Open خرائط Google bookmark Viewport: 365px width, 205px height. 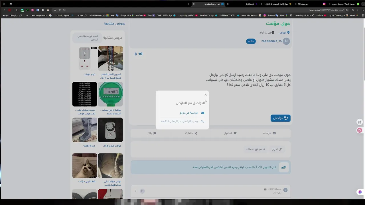(x=127, y=15)
